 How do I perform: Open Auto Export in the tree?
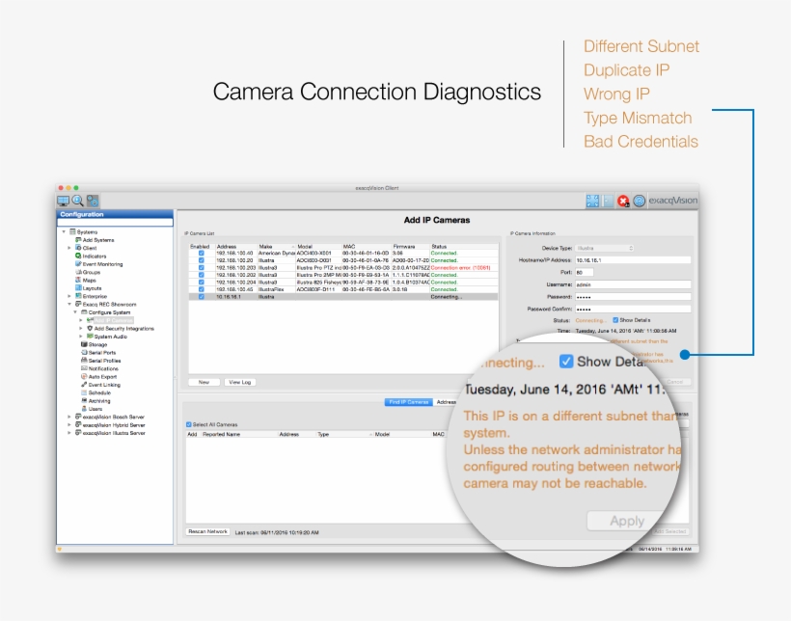pyautogui.click(x=102, y=377)
